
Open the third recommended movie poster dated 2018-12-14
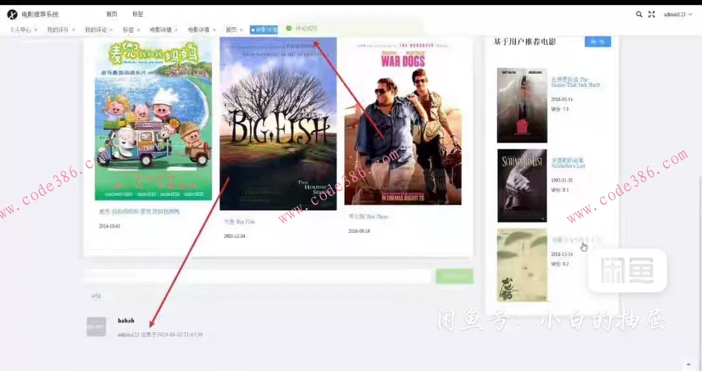point(522,265)
